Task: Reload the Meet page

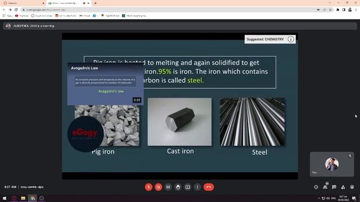Action: pos(16,10)
